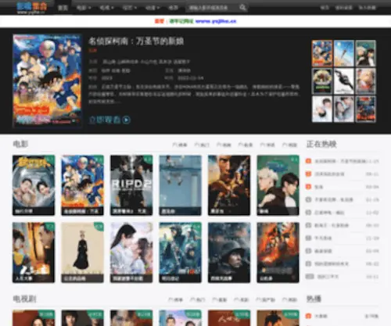Click grey rank 4 badge in 正在热映 list
This screenshot has height=326, width=391.
308,199
